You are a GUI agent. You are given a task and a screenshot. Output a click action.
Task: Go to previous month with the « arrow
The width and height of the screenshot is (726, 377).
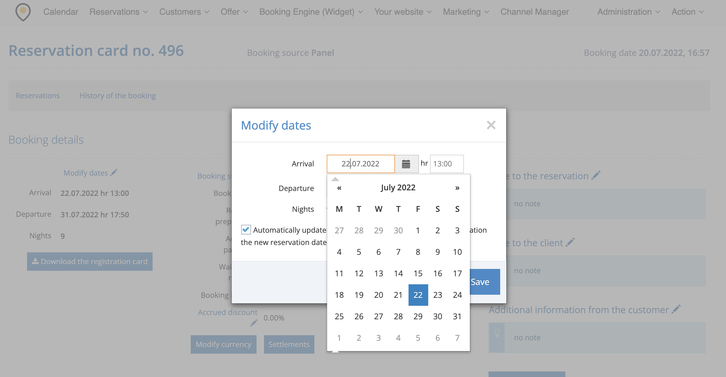click(x=339, y=188)
